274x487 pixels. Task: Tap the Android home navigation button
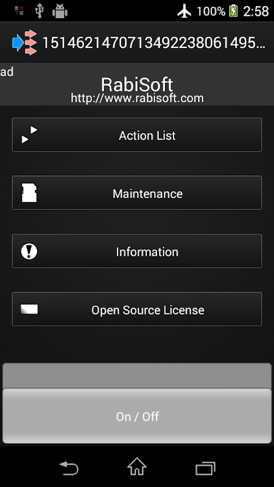[x=137, y=467]
